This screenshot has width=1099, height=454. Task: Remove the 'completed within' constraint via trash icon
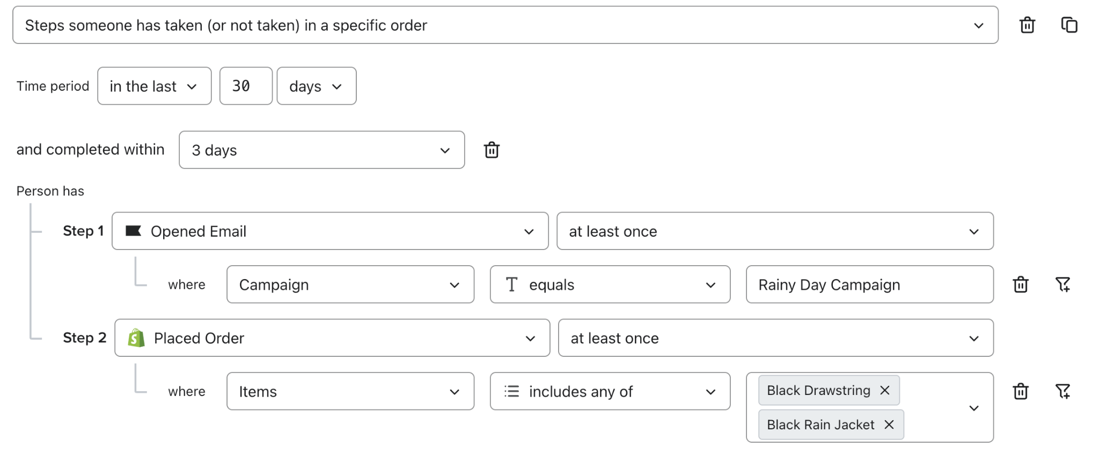tap(492, 150)
